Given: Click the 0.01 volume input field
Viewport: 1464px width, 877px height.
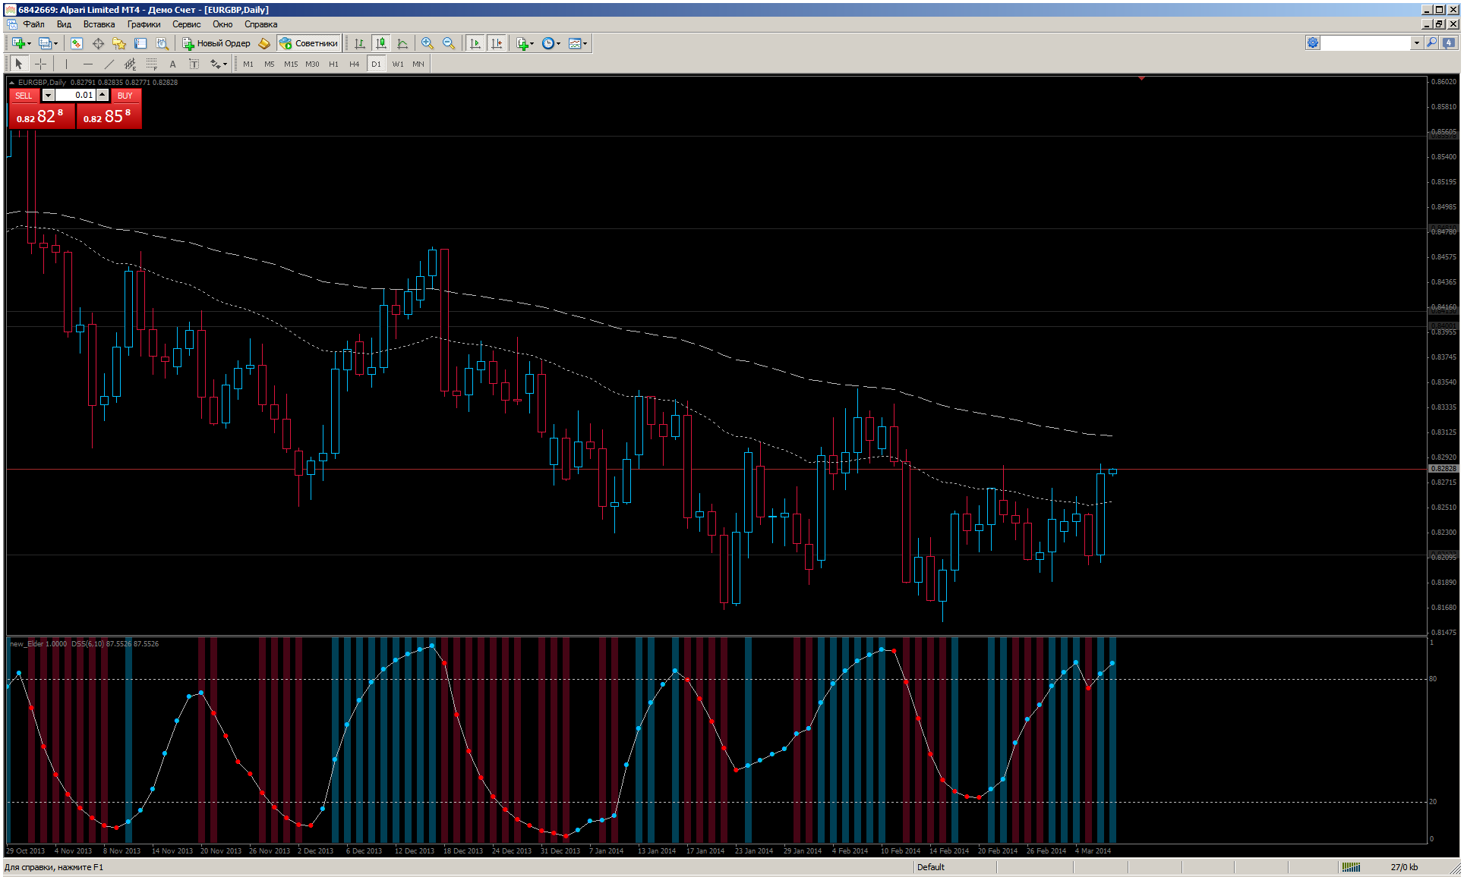Looking at the screenshot, I should coord(75,95).
